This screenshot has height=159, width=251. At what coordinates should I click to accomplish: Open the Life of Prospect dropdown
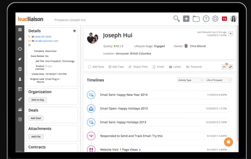click(218, 80)
